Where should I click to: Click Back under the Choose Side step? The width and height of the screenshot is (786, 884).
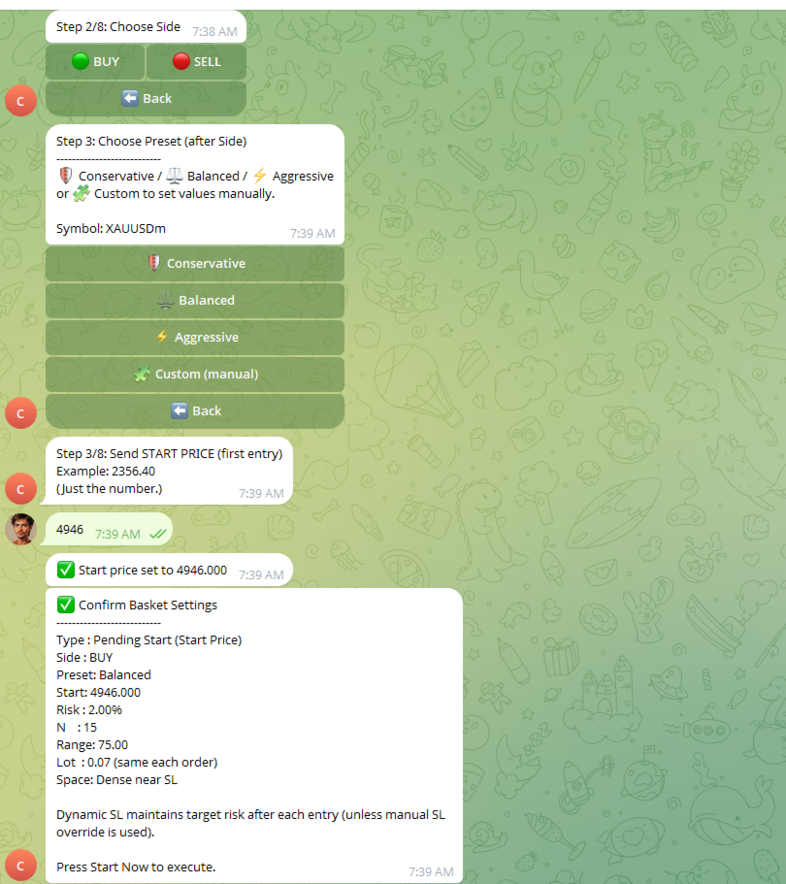[146, 98]
